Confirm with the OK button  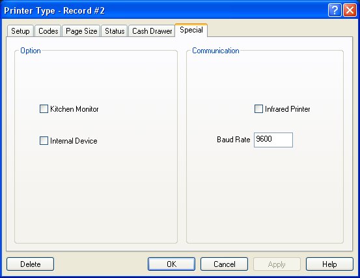coord(171,264)
